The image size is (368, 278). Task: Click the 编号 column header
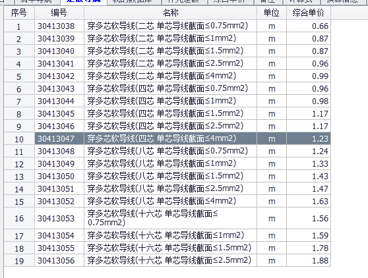59,13
